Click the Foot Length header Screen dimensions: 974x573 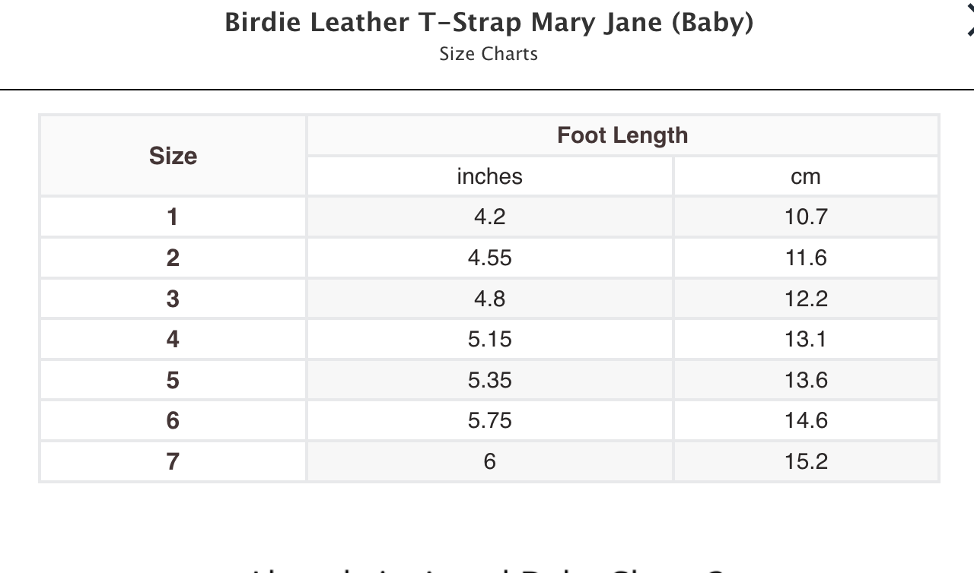[622, 135]
